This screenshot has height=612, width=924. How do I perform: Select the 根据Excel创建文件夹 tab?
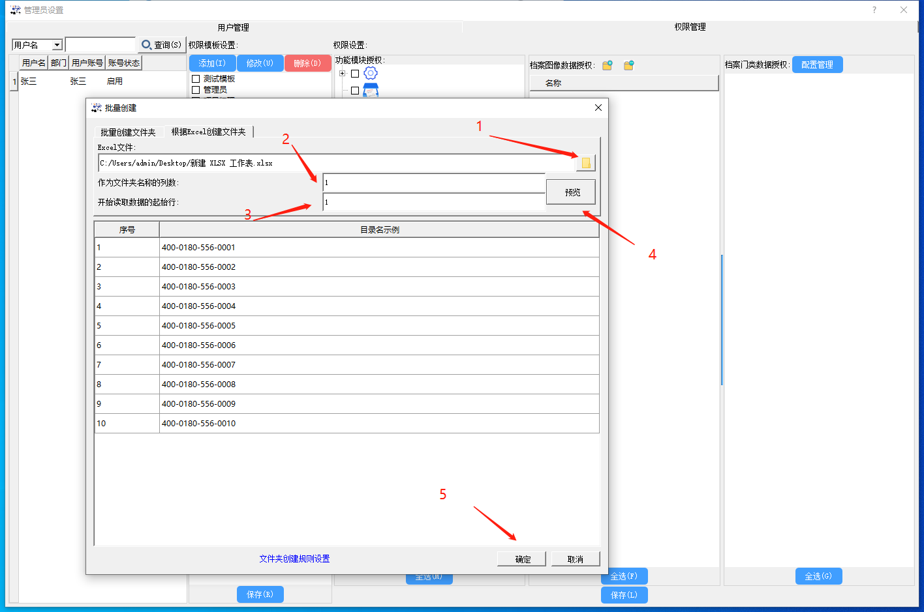208,132
